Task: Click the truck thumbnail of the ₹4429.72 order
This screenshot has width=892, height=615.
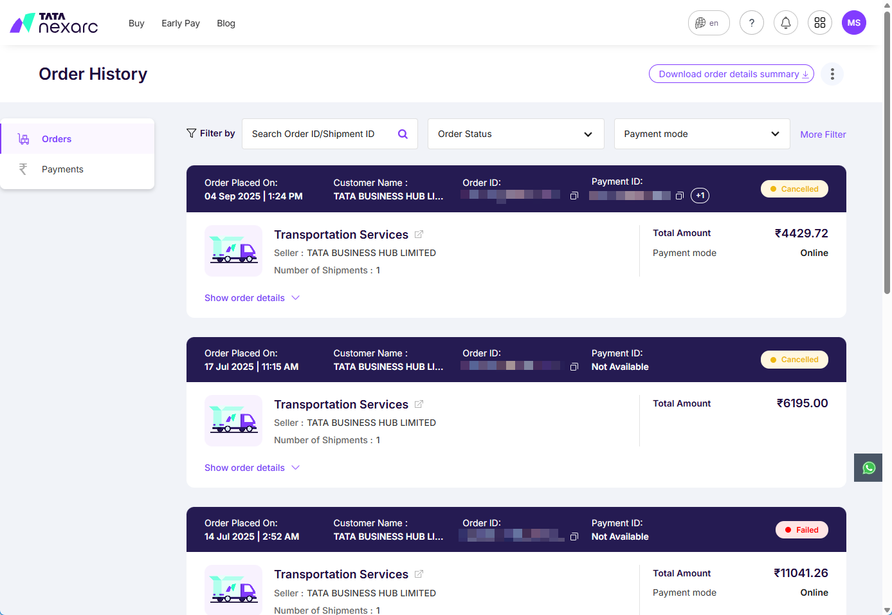Action: (x=233, y=251)
